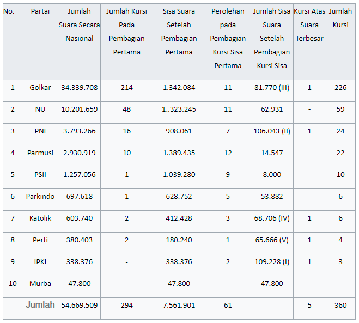Select the total national votes 54.669.509
This screenshot has width=359, height=323.
coord(79,306)
